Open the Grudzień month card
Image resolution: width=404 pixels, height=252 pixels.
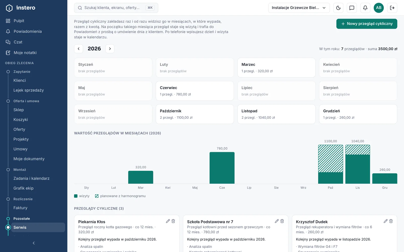point(358,114)
